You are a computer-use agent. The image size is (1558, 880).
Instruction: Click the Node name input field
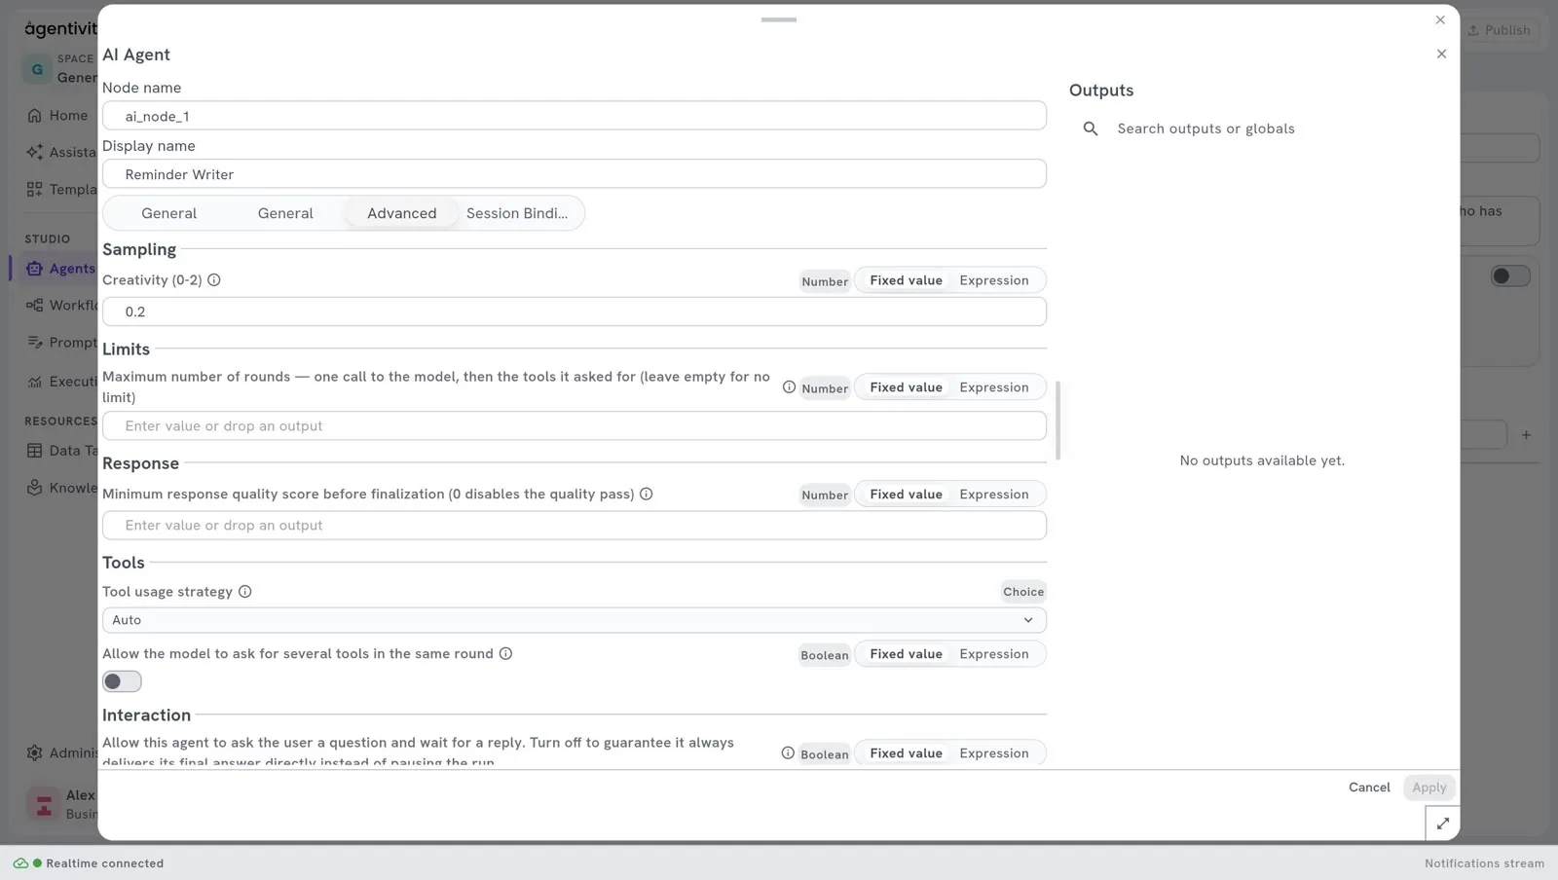click(x=575, y=116)
